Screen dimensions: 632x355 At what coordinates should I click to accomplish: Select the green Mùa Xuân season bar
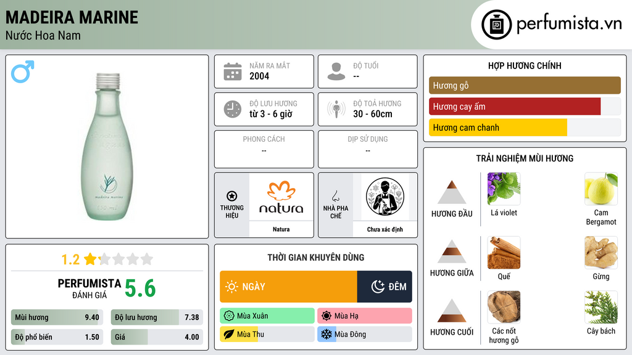coord(267,316)
